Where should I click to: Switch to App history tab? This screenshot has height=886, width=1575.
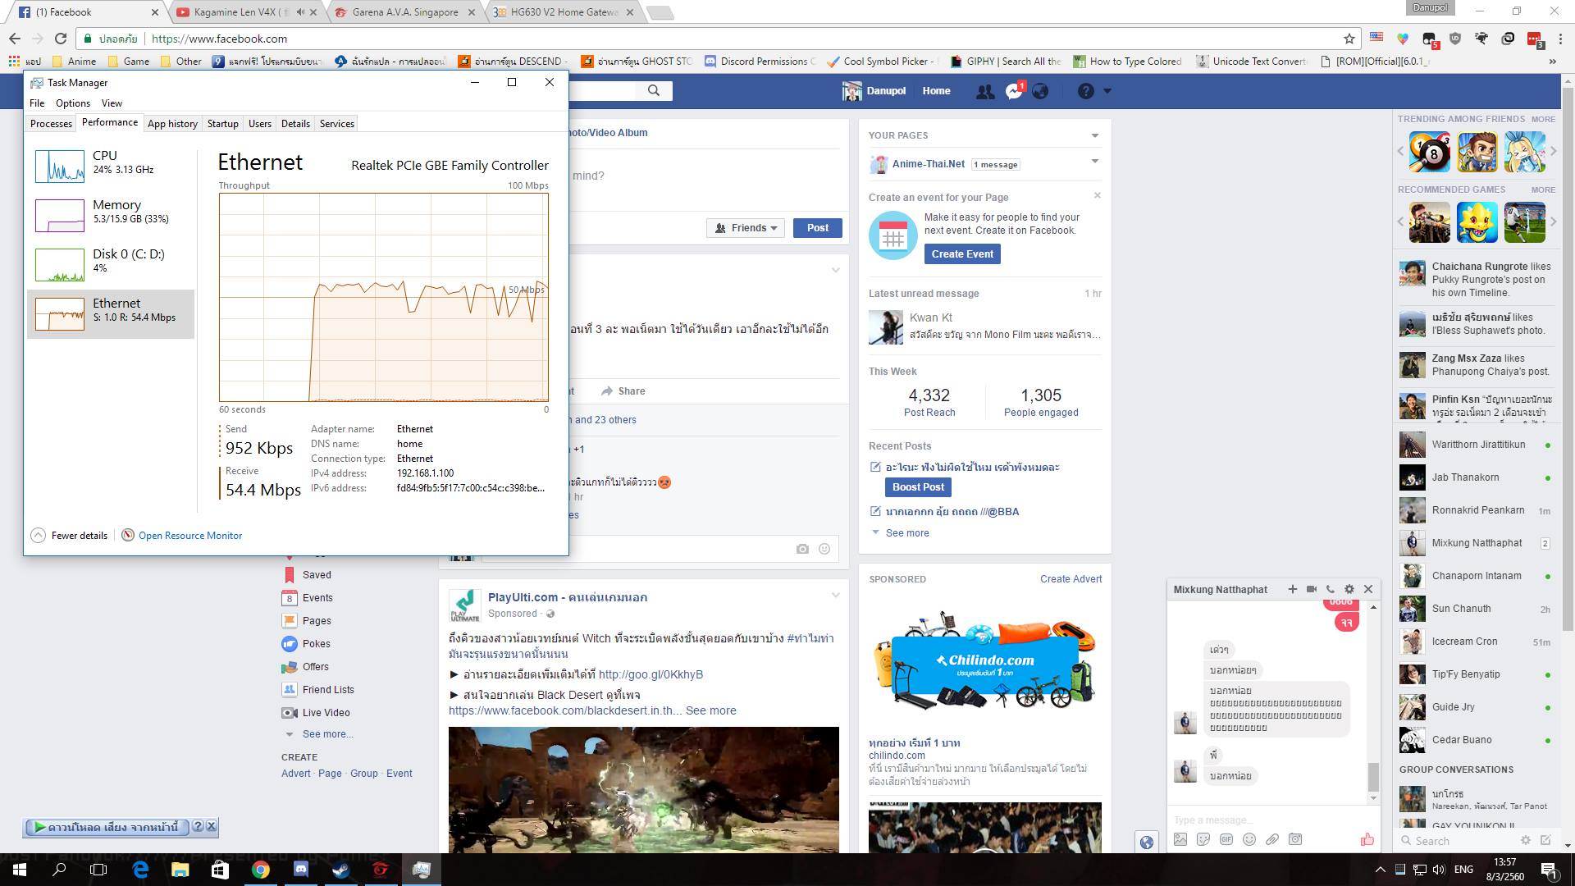172,123
